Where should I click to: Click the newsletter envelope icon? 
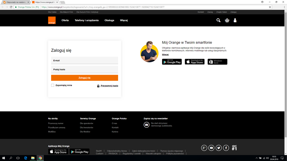pos(147,125)
